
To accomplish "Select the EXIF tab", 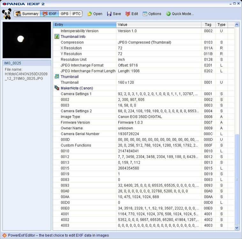I will tap(49, 14).
